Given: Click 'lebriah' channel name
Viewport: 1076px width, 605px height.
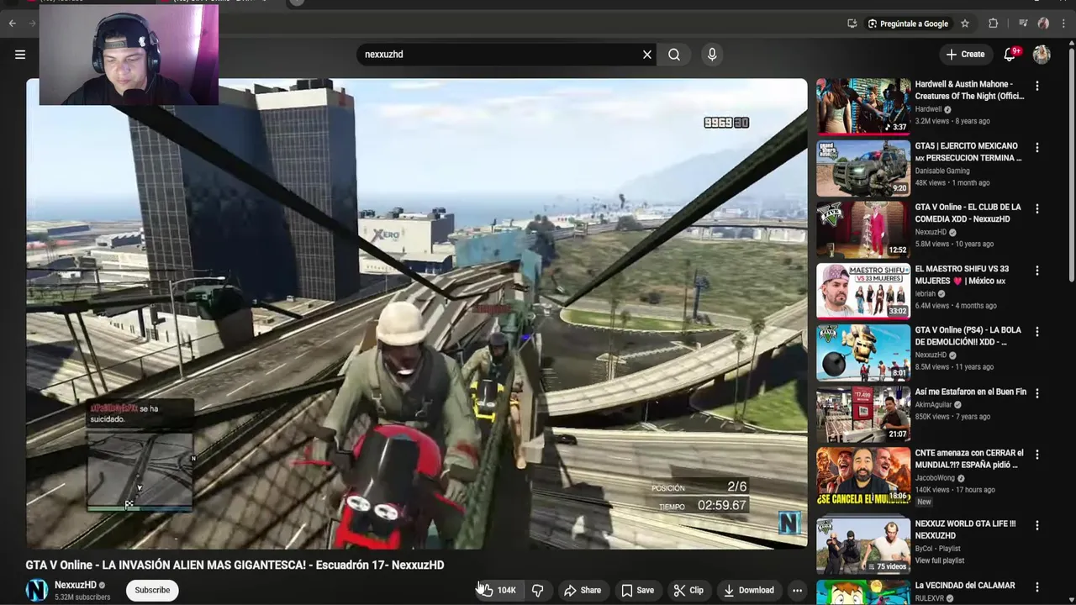Looking at the screenshot, I should click(926, 294).
